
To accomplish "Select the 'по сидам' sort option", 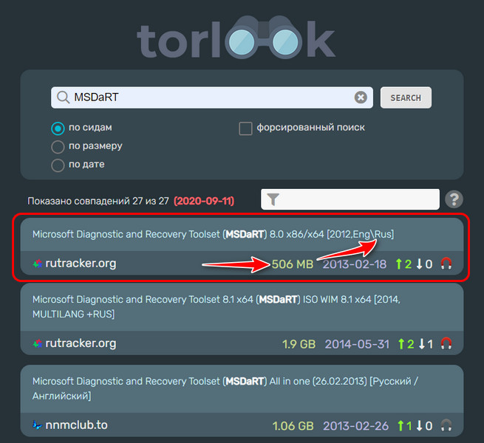I will point(58,128).
